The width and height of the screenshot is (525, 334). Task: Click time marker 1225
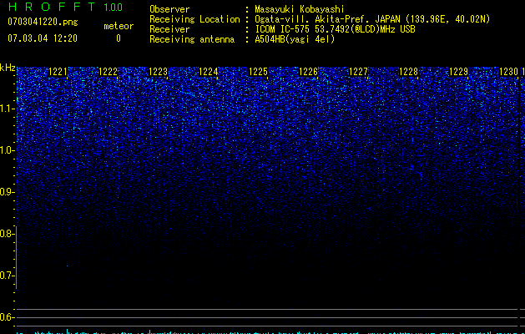[x=258, y=72]
